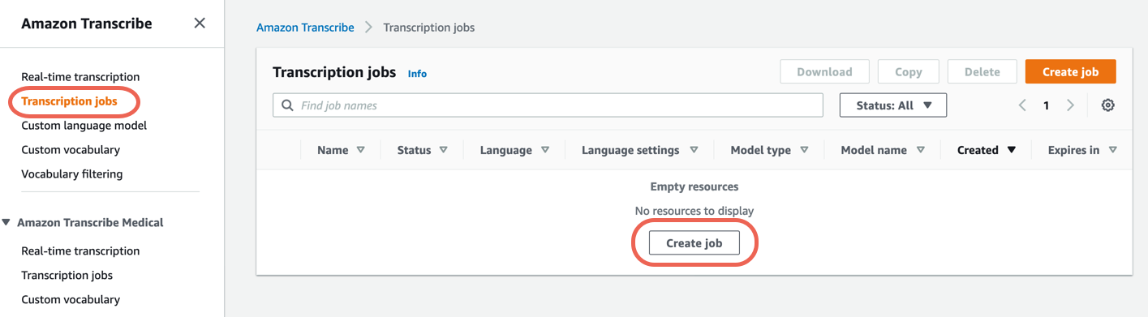Open Real-time transcription under Transcribe Medical
This screenshot has width=1148, height=317.
pos(80,251)
